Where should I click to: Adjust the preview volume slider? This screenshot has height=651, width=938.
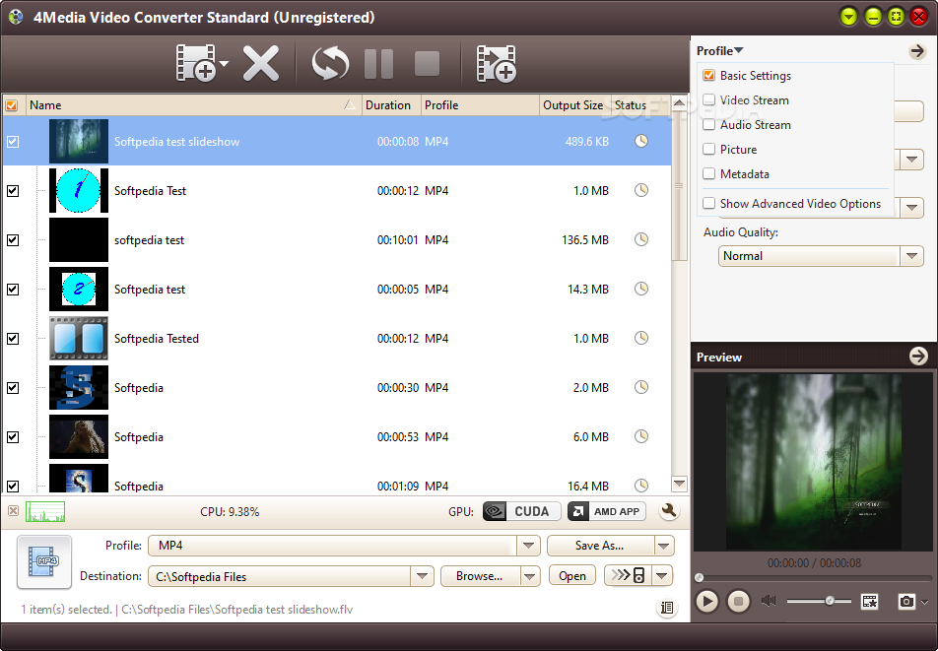tap(819, 601)
